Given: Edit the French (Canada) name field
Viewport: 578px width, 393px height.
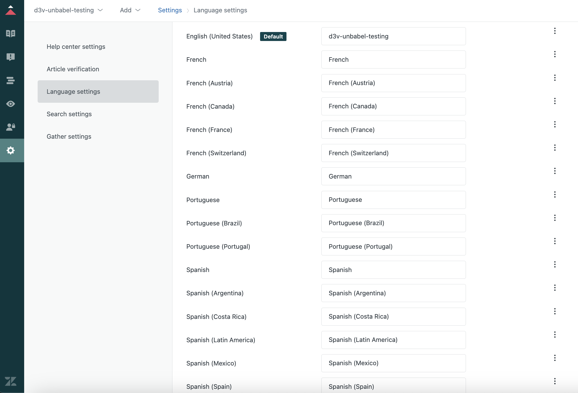Looking at the screenshot, I should (393, 106).
